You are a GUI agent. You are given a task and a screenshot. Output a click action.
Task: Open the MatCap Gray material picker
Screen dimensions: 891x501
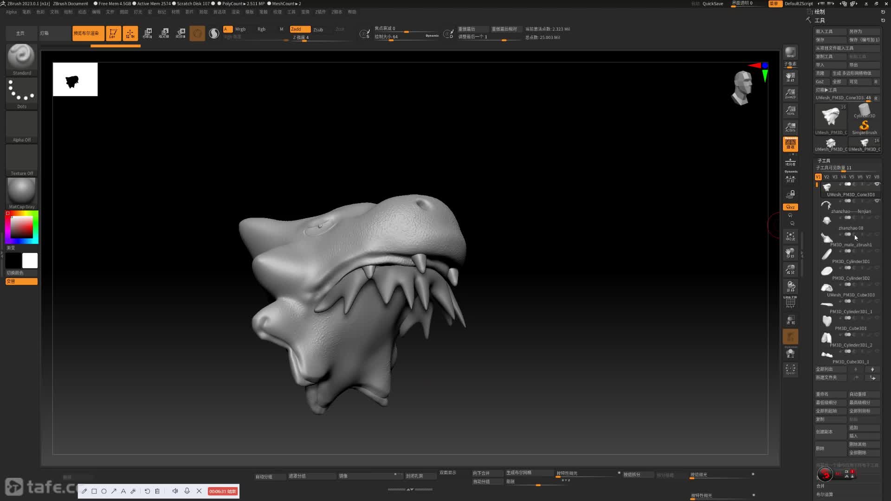tap(22, 193)
